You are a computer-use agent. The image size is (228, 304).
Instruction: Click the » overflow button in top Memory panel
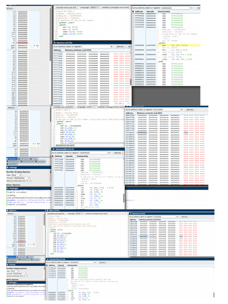pos(129,47)
